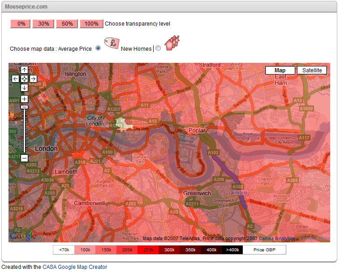The height and width of the screenshot is (272, 340).
Task: Click the 300k legend swatch
Action: coord(169,250)
